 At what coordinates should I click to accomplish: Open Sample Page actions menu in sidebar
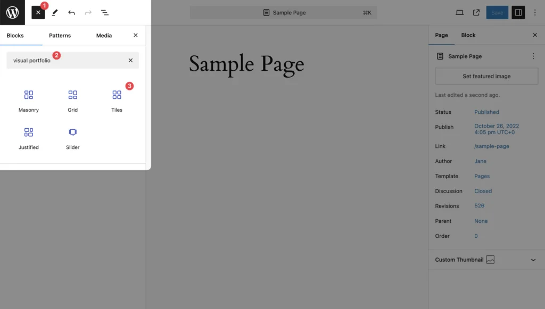click(533, 56)
